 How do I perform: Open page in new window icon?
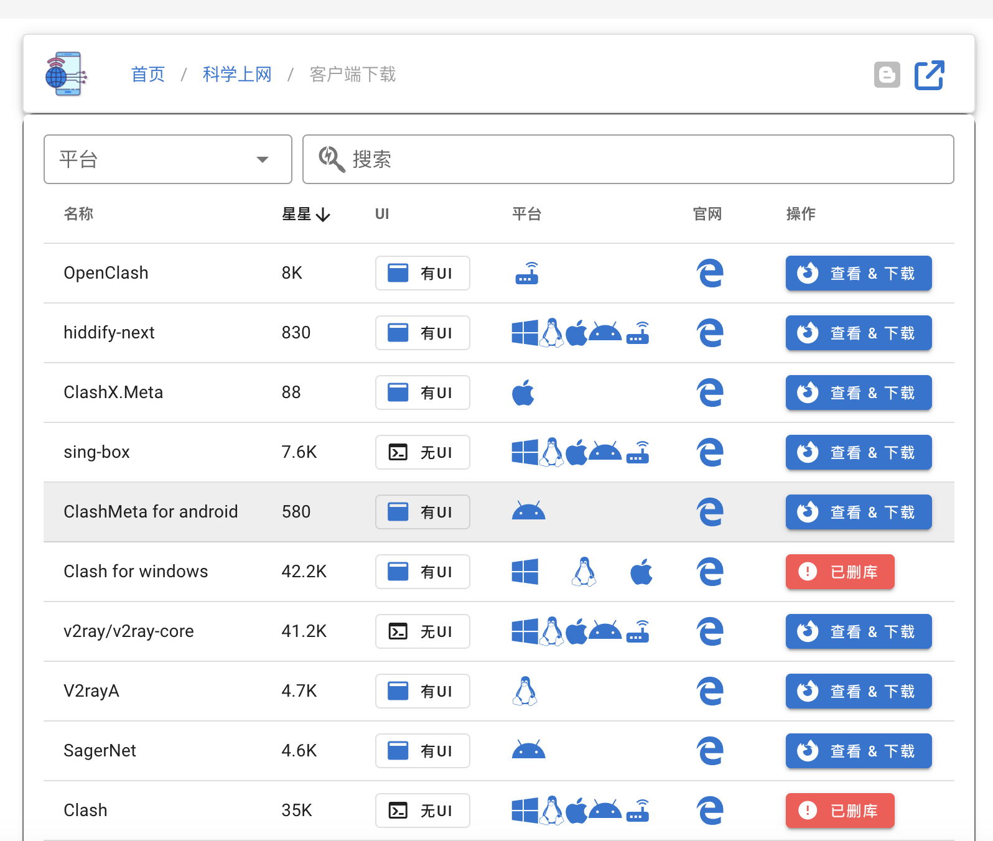[930, 75]
